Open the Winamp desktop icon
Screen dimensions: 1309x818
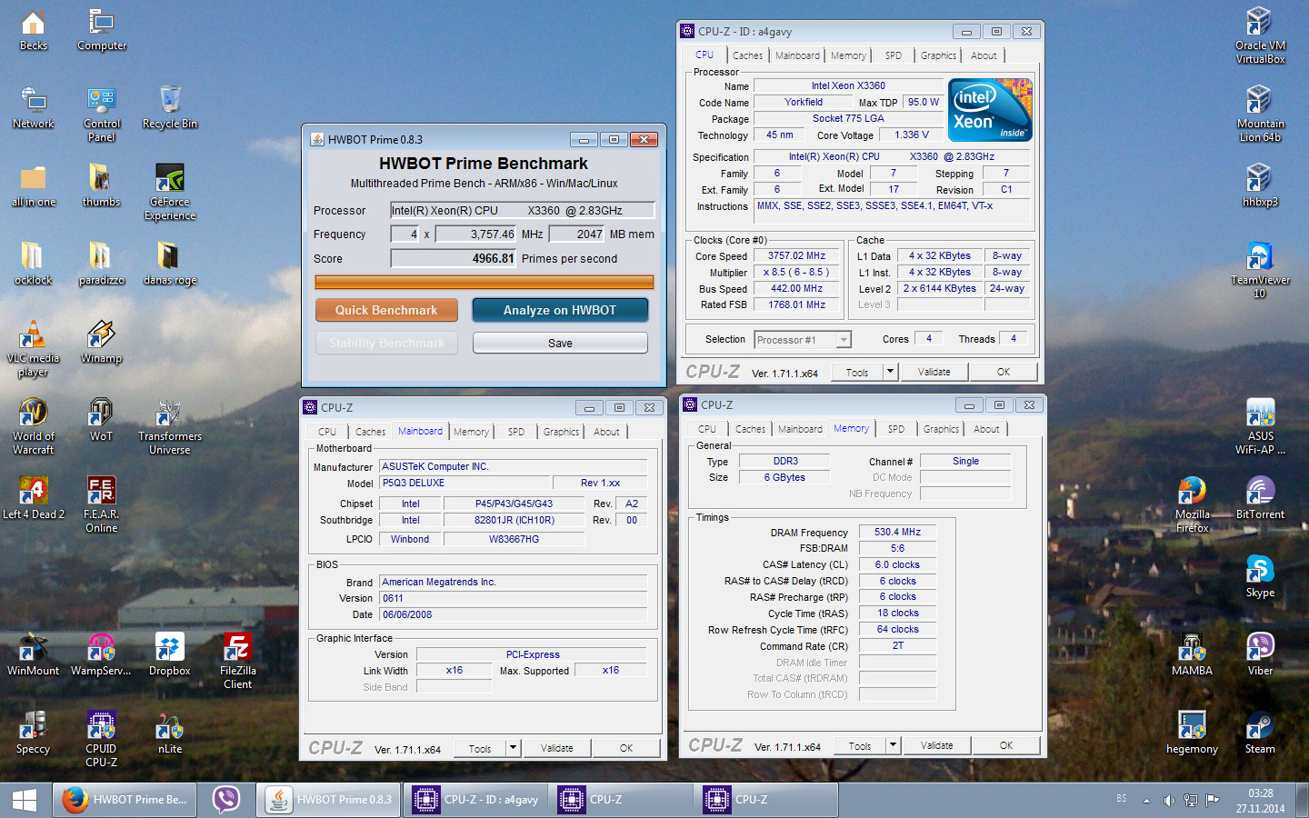pos(102,342)
